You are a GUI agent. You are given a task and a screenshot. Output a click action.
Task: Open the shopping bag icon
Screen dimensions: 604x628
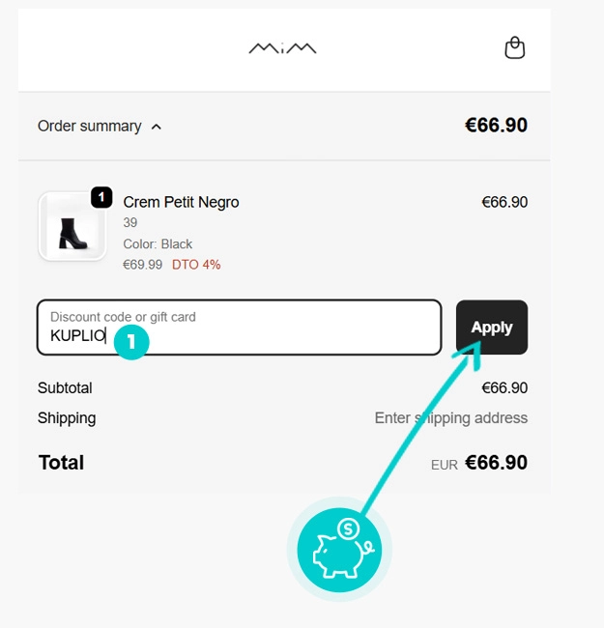tap(515, 47)
